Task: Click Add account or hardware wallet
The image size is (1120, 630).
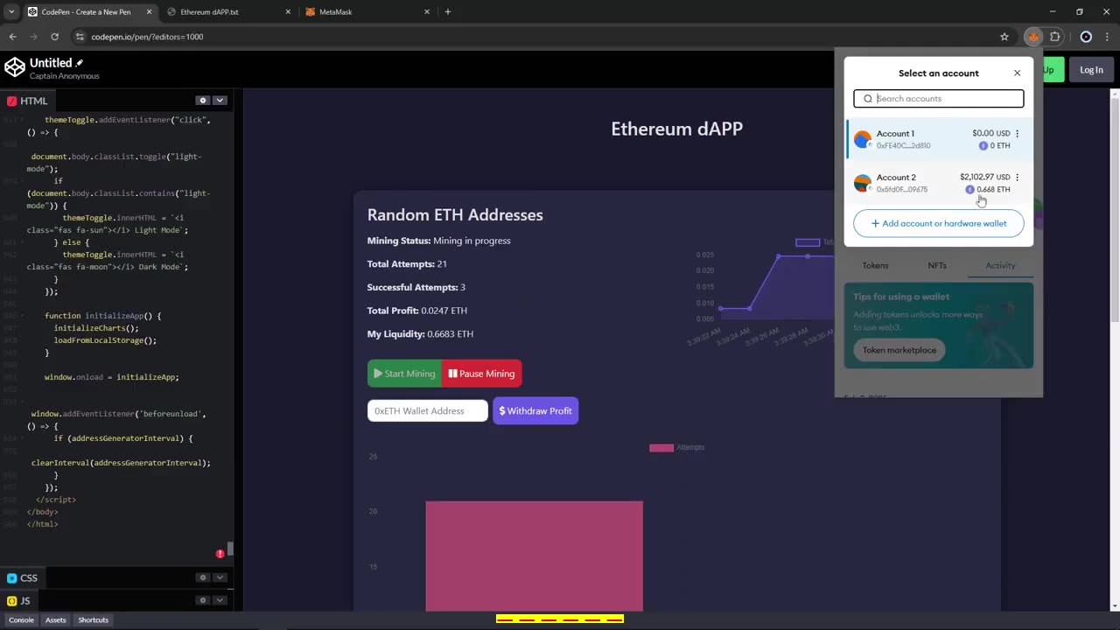Action: point(939,223)
